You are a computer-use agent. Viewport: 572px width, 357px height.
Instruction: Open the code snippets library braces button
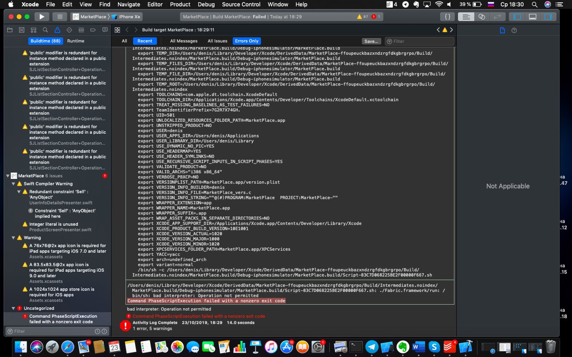pos(447,17)
